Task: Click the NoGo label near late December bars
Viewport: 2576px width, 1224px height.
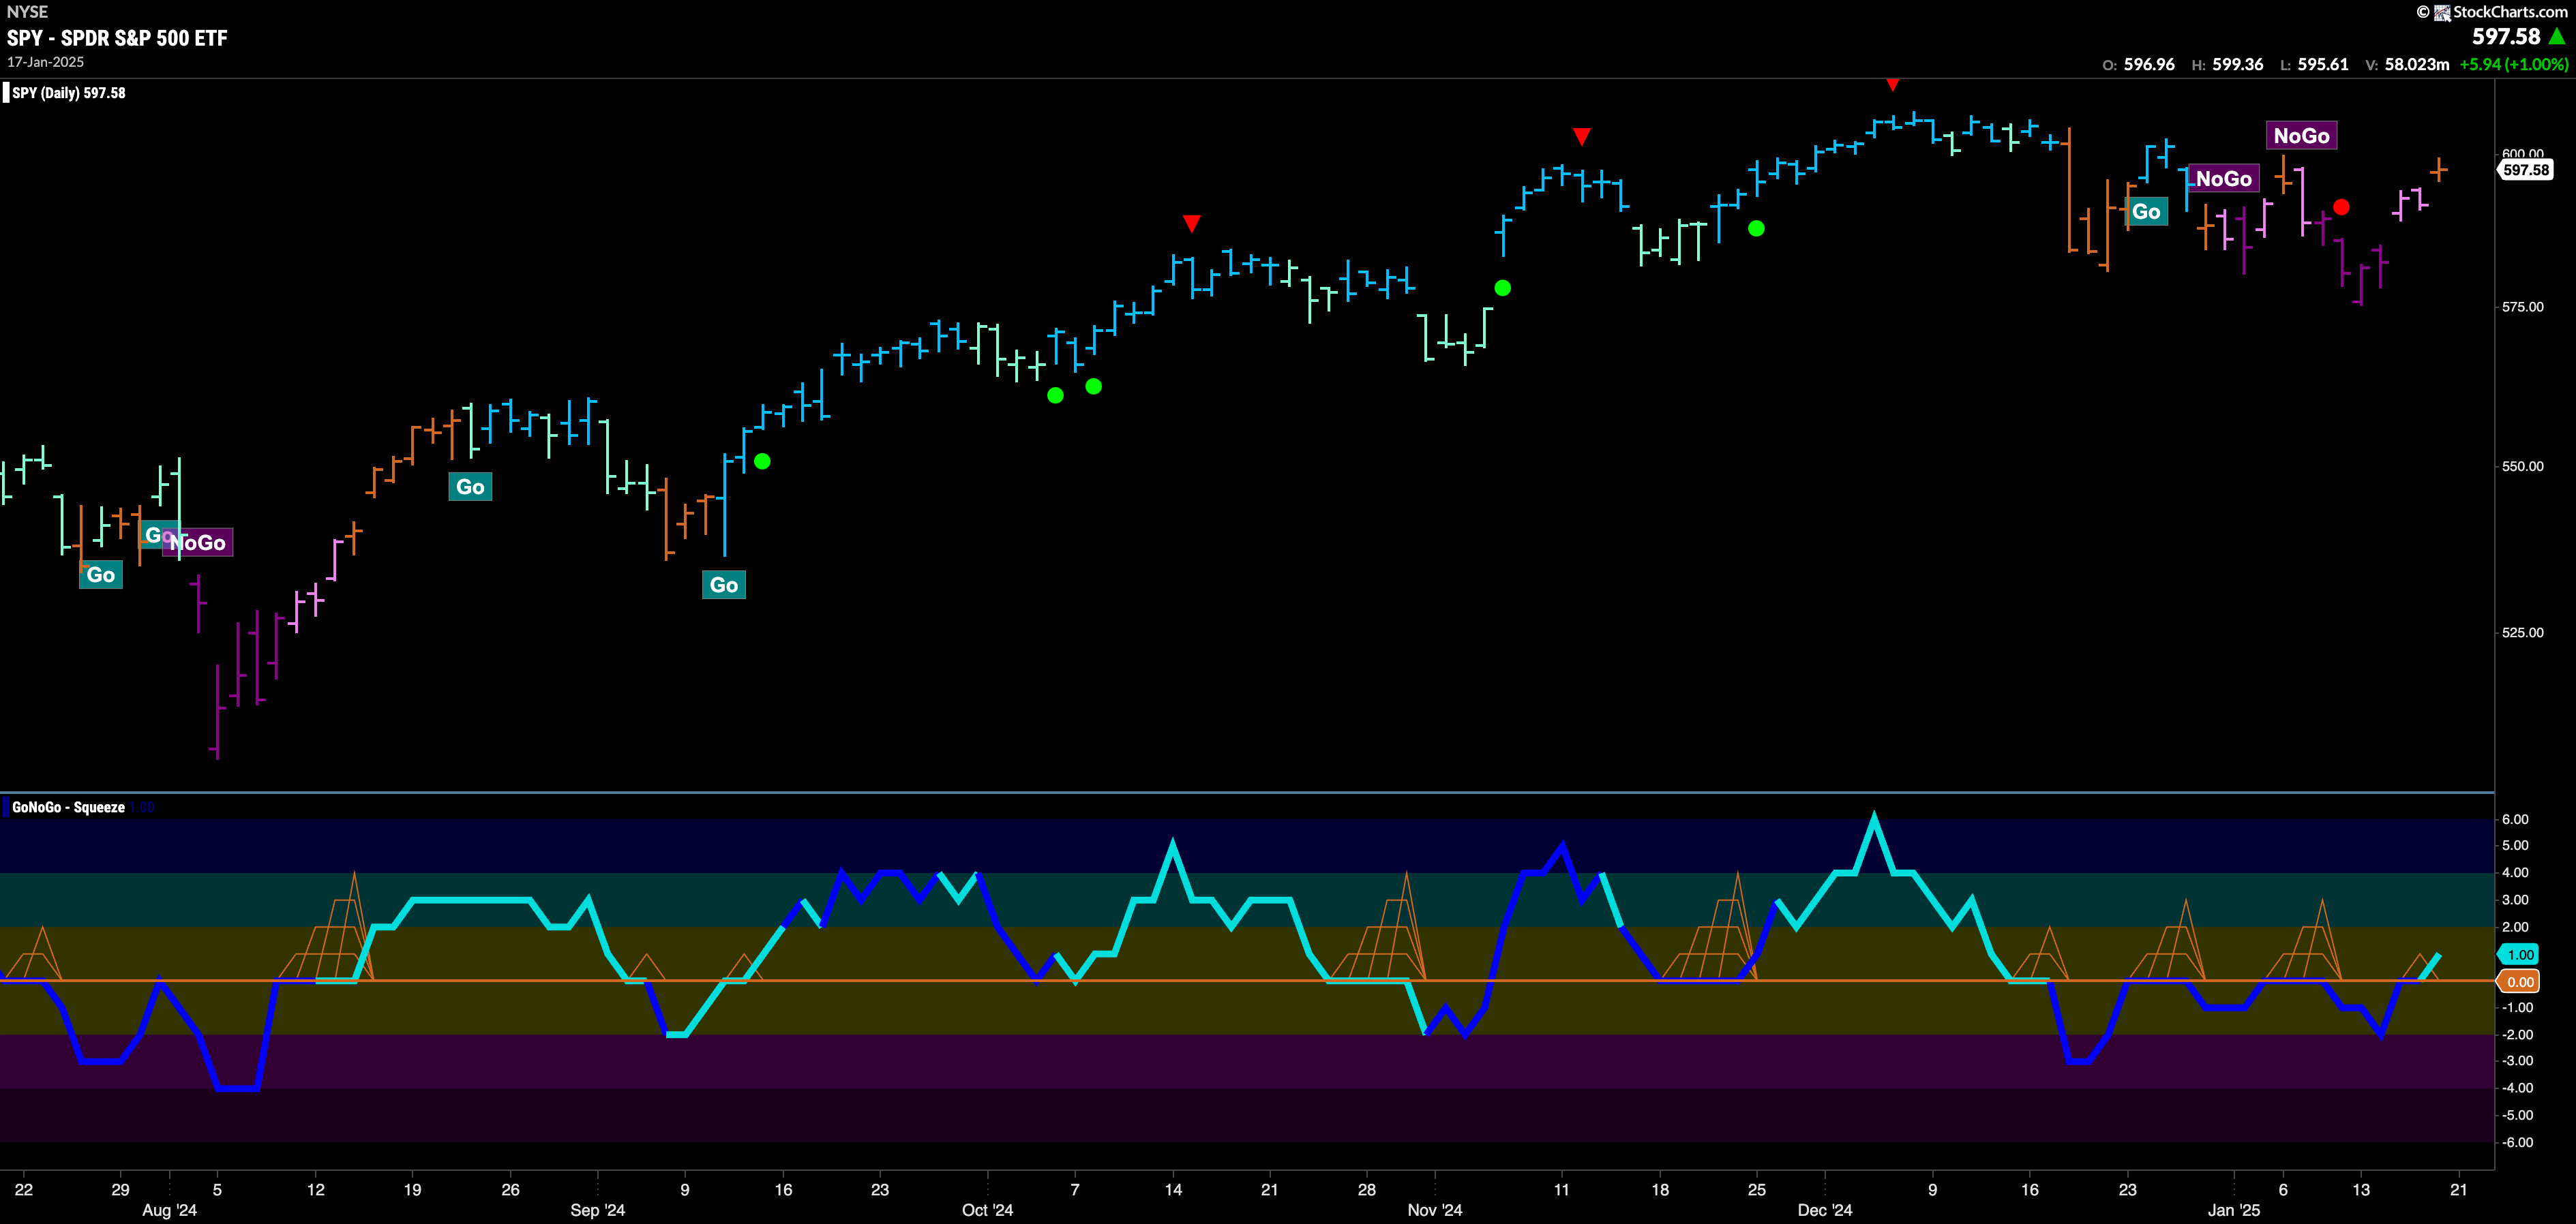Action: coord(2223,179)
